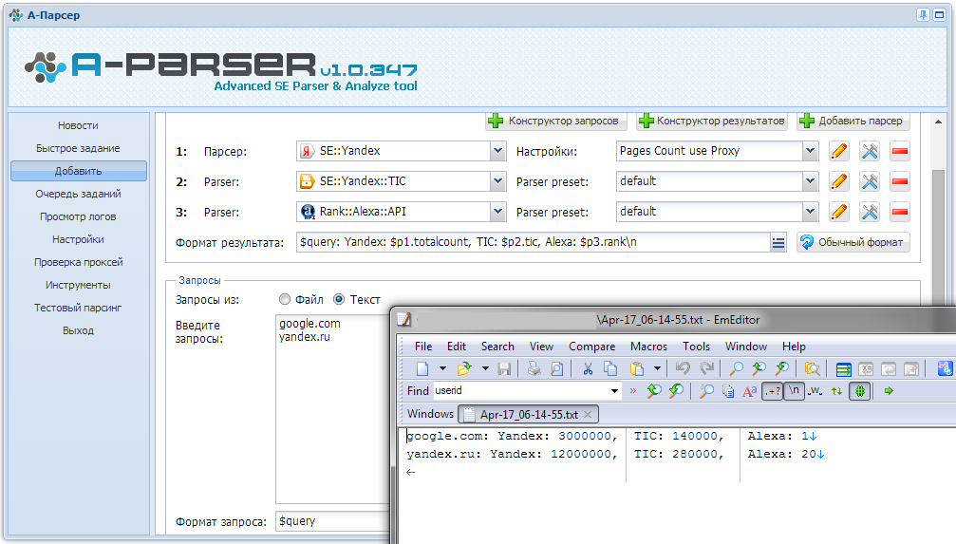Toggle the green grid icon on Find bar
Screen dimensions: 956x544
(860, 391)
